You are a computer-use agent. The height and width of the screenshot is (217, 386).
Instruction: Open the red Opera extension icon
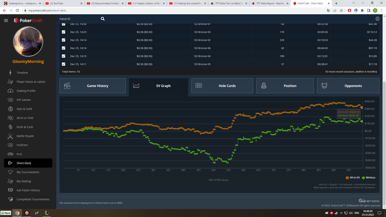[x=349, y=10]
